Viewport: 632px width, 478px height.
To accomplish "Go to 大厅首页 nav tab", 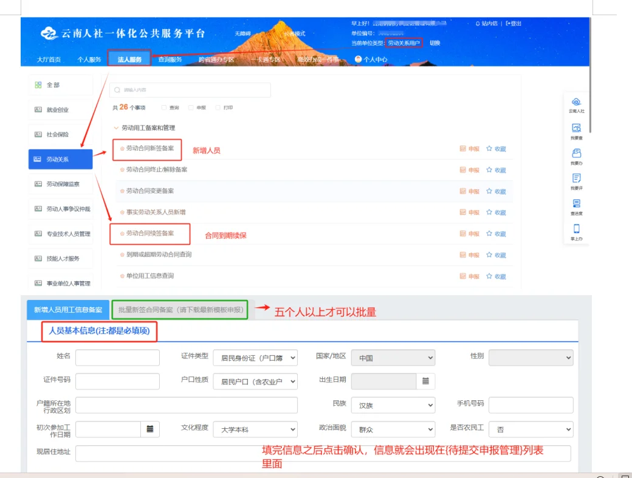I will point(49,60).
